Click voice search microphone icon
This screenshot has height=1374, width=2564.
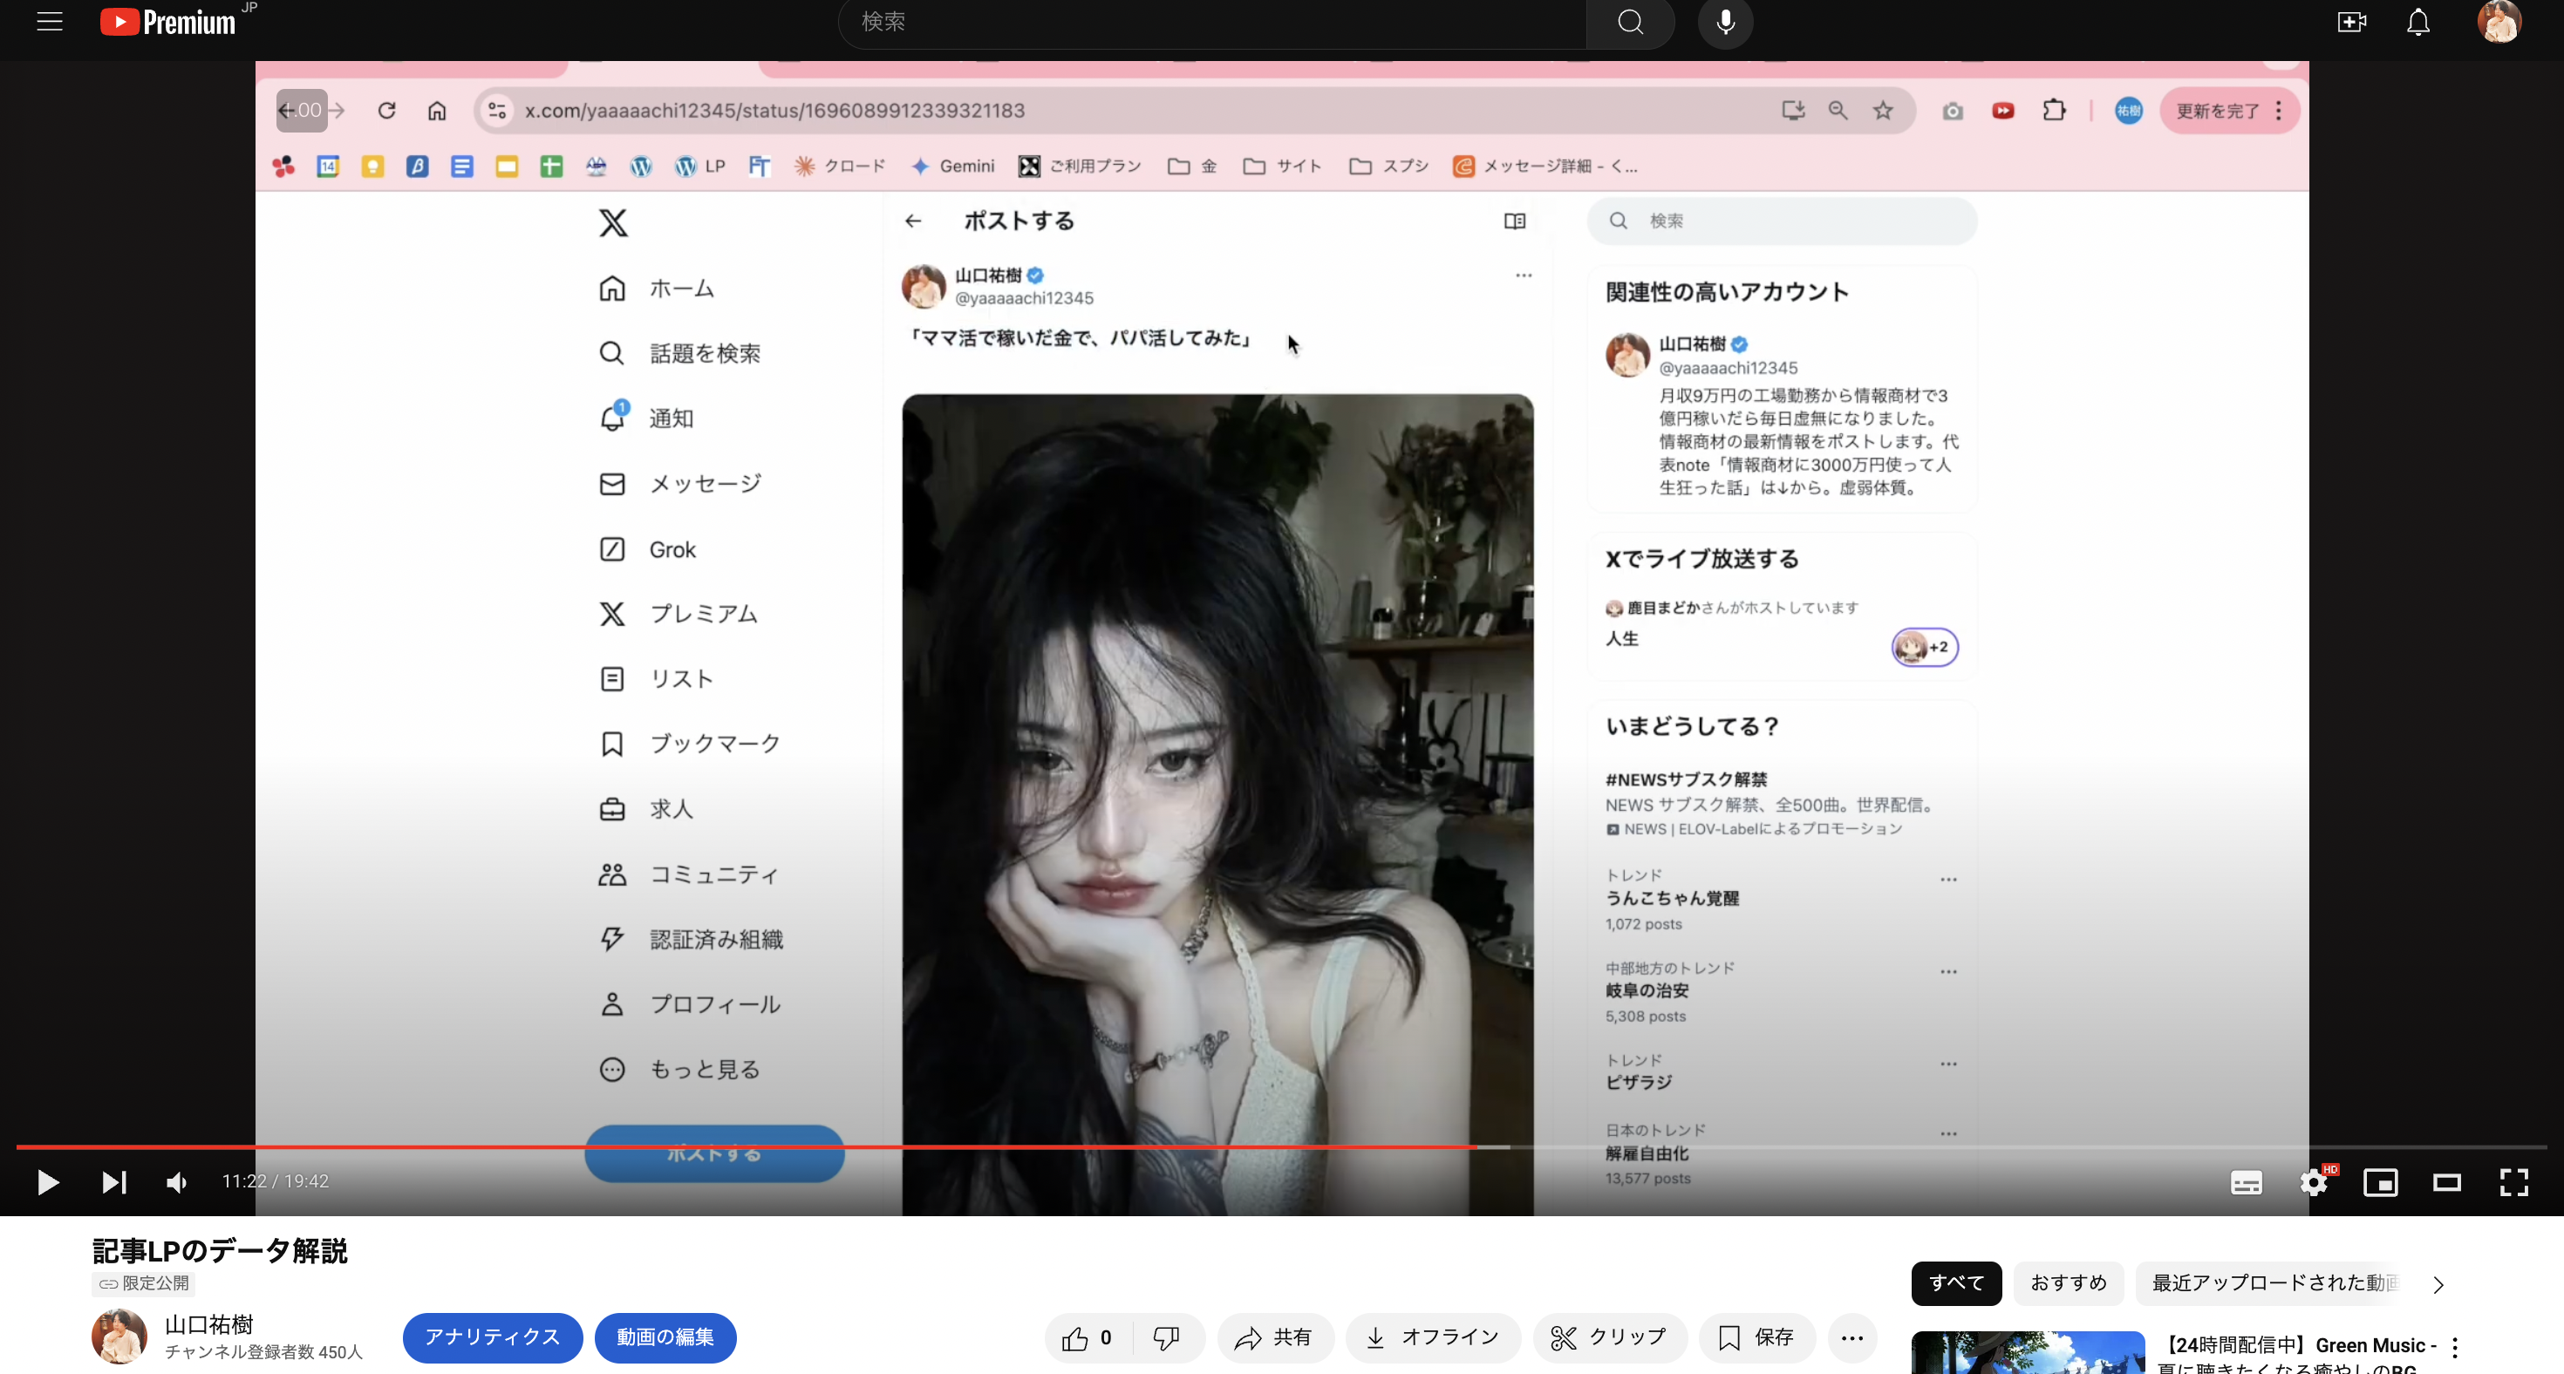[x=1725, y=22]
